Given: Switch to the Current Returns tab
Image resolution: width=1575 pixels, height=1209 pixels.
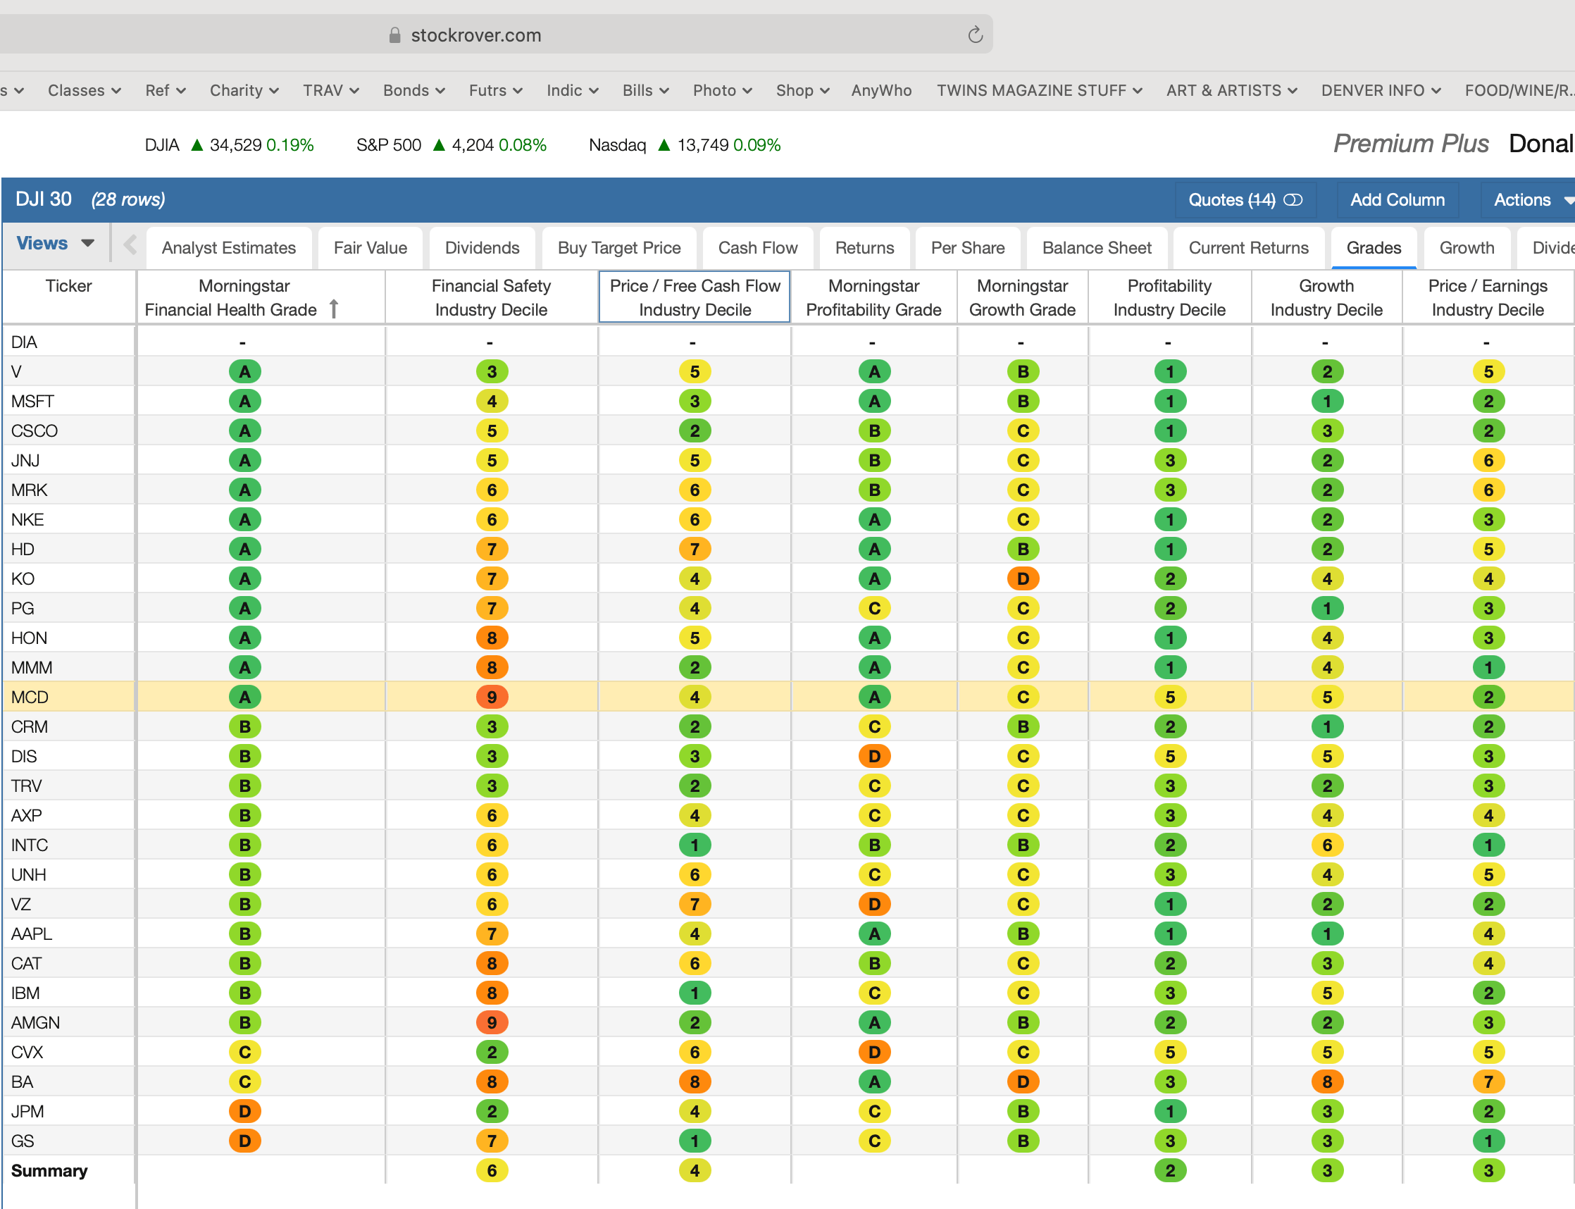Looking at the screenshot, I should [1248, 247].
